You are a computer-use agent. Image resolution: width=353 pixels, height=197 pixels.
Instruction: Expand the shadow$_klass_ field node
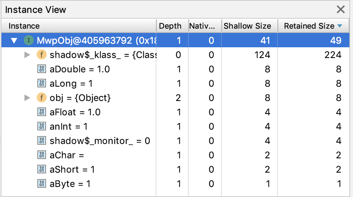27,55
